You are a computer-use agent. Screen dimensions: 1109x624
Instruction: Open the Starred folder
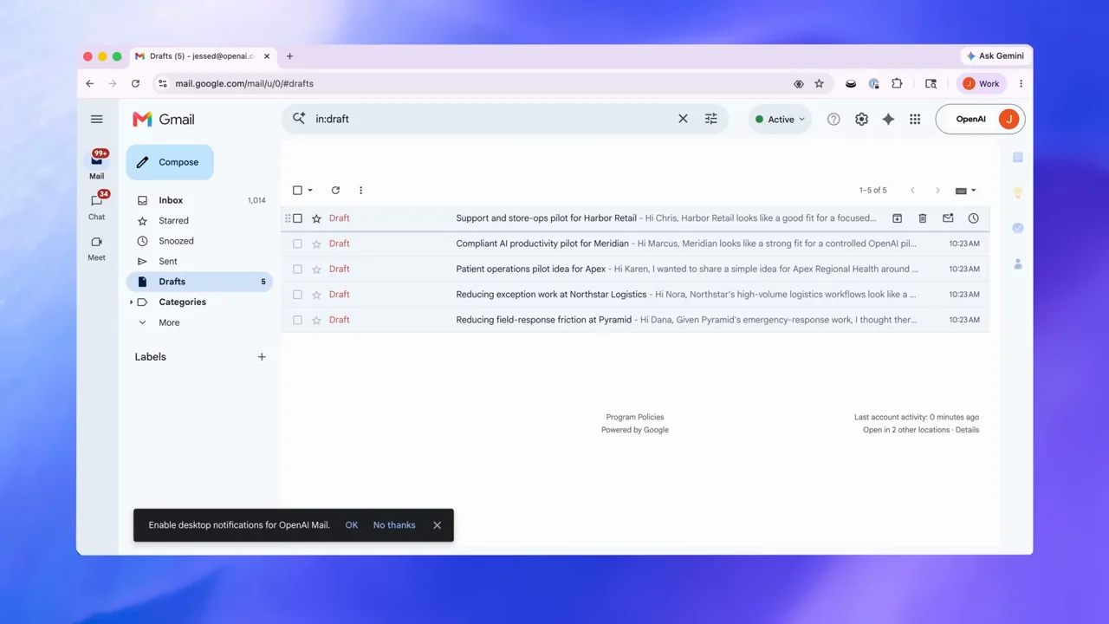[x=199, y=221]
